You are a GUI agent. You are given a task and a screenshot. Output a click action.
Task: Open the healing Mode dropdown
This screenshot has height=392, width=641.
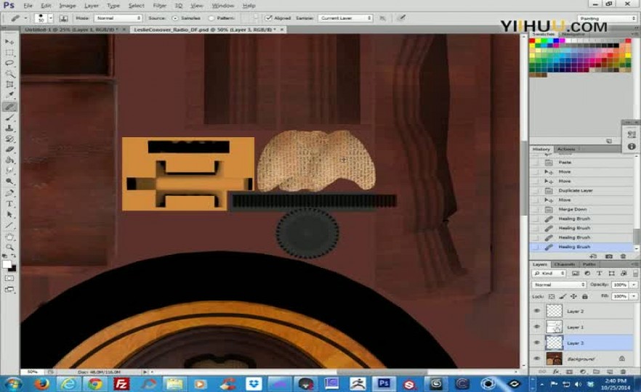tap(118, 18)
